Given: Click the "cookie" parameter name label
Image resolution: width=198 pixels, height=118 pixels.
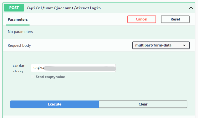Looking at the screenshot, I should pos(19,65).
